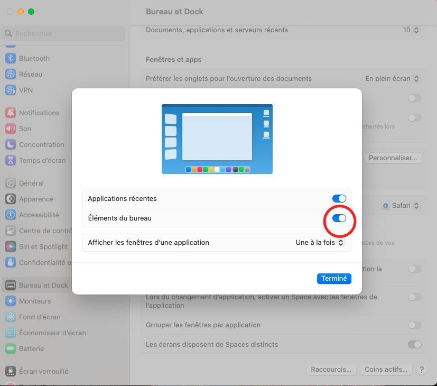
Task: Open the Accessibilité icon
Action: pyautogui.click(x=11, y=215)
